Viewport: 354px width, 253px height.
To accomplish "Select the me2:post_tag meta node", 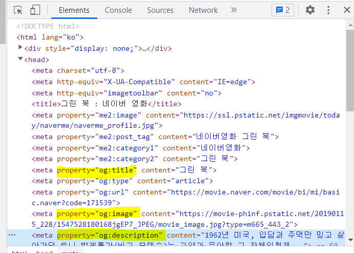I will (155, 137).
